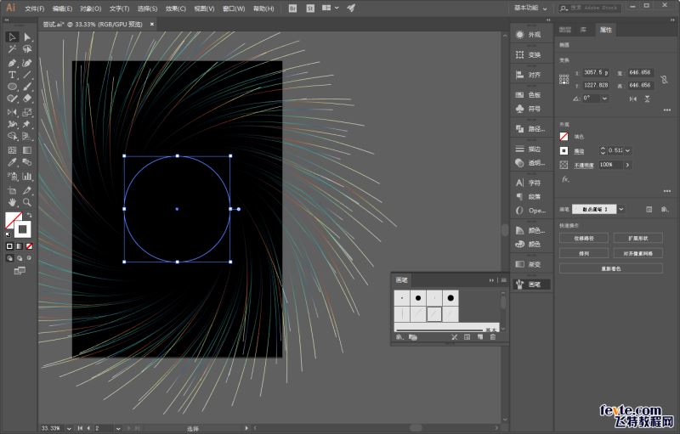
Task: Open the 对象(O) menu
Action: coord(91,8)
